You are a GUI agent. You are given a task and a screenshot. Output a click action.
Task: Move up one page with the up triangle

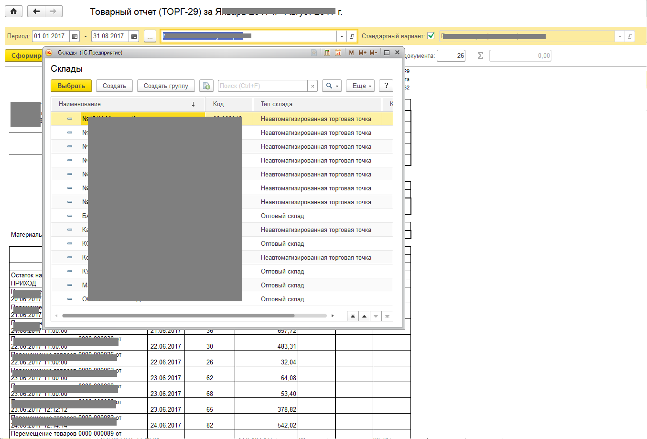click(364, 316)
